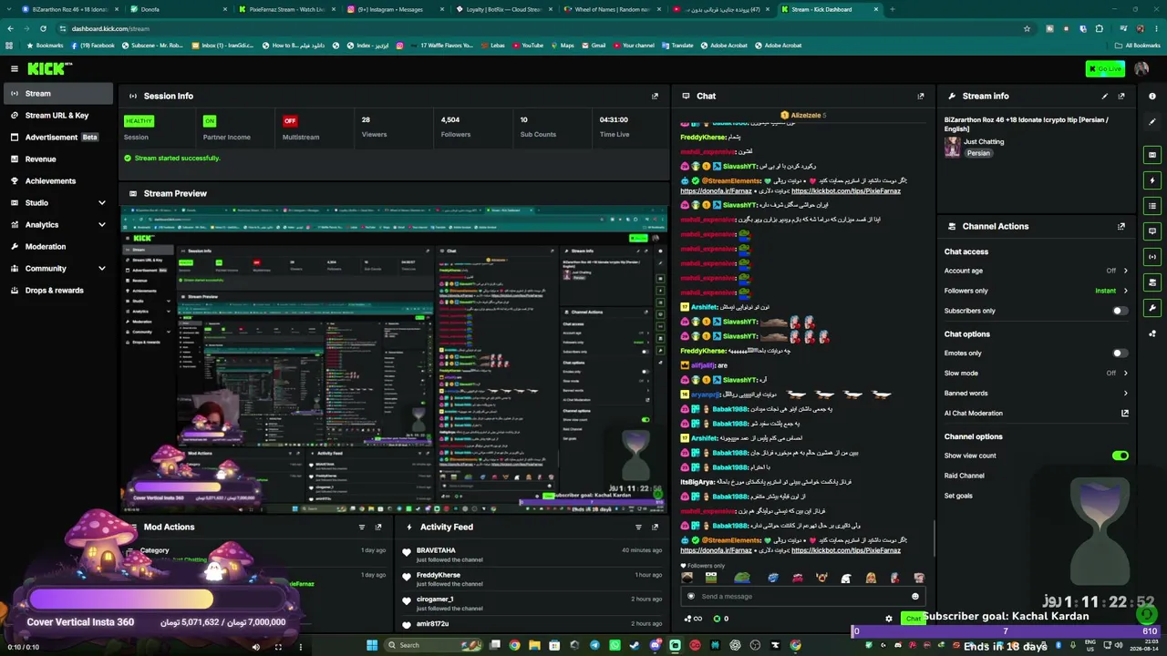The width and height of the screenshot is (1167, 656).
Task: Click FreddyKherse in the Activity Feed
Action: (439, 575)
